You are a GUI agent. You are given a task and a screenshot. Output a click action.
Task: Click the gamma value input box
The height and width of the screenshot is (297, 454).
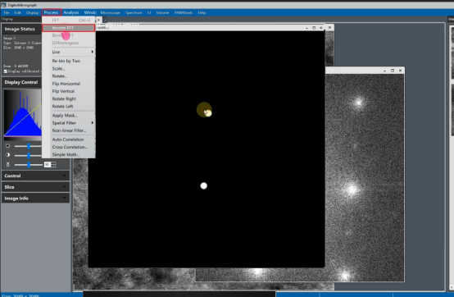(48, 165)
